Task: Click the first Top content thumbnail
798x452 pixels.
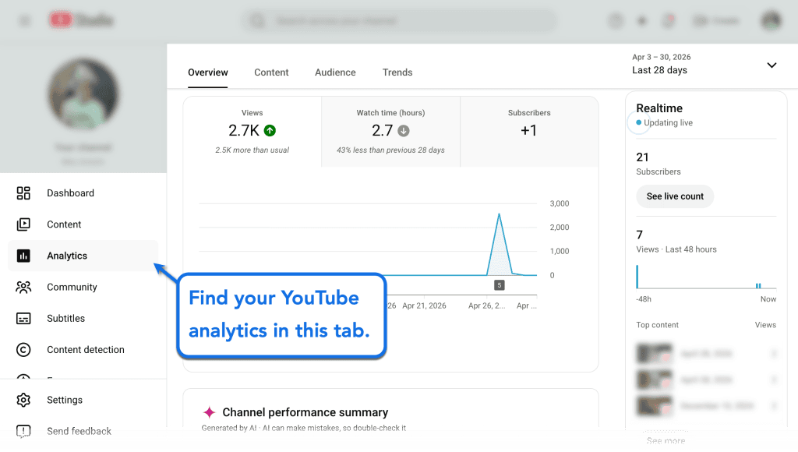Action: pyautogui.click(x=654, y=353)
